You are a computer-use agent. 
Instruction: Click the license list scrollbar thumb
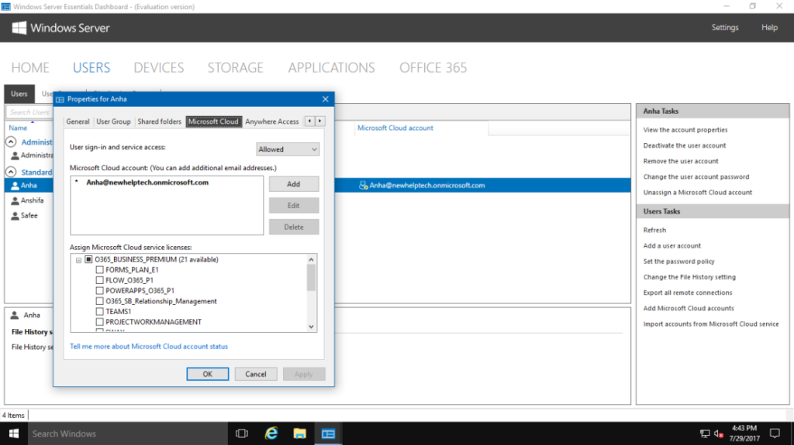pyautogui.click(x=311, y=278)
